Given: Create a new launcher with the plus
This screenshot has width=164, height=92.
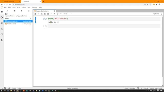Looking at the screenshot, I should pos(7,11).
